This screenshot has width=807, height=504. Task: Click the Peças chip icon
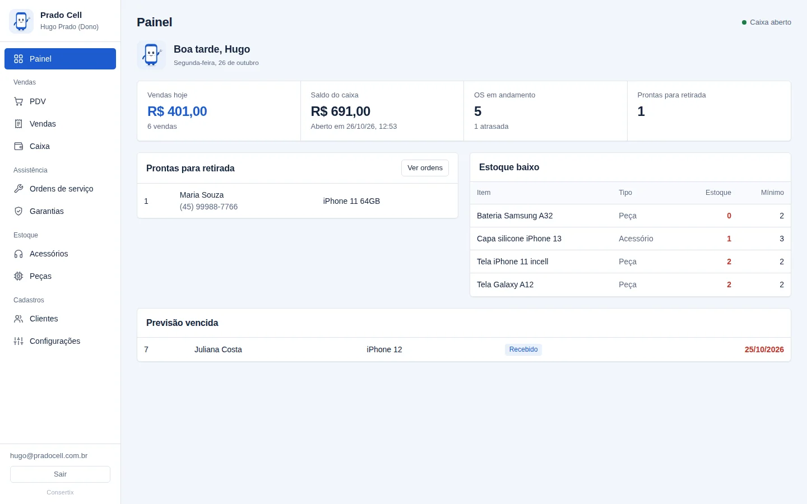click(18, 276)
